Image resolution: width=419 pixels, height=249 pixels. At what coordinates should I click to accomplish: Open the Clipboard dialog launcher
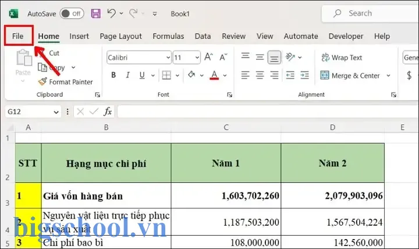tap(98, 95)
